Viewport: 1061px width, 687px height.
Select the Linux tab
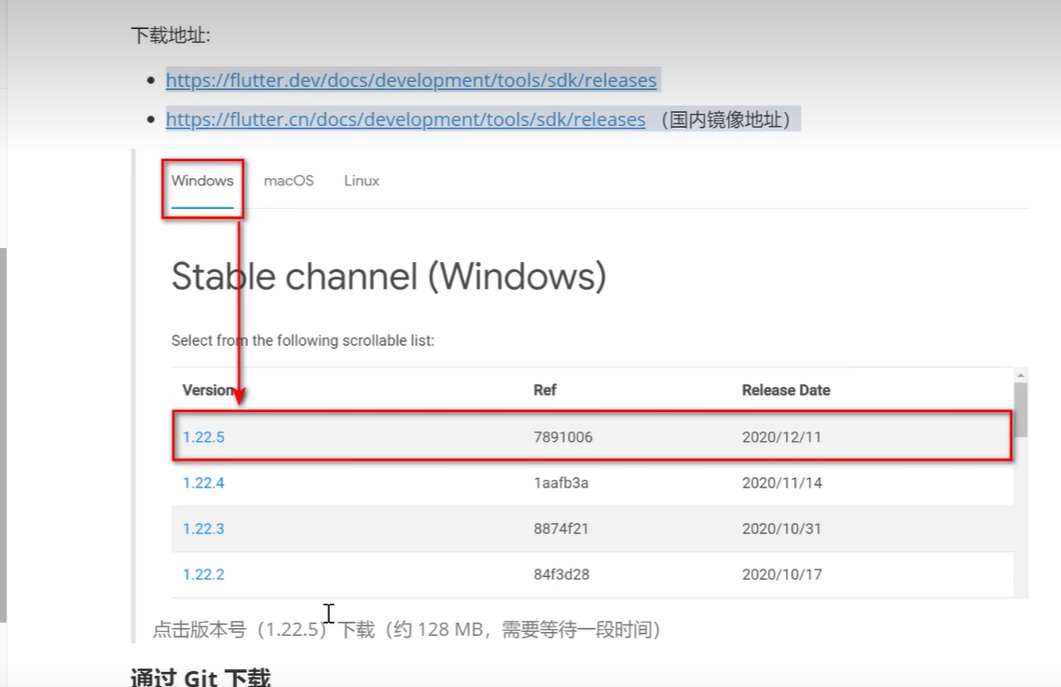[x=362, y=181]
